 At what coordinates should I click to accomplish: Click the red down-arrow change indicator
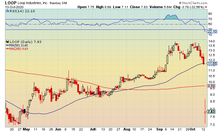coord(206,7)
